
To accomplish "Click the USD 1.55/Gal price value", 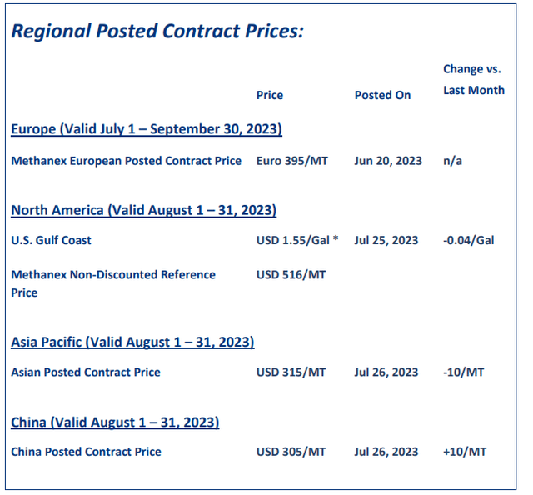I will point(297,240).
